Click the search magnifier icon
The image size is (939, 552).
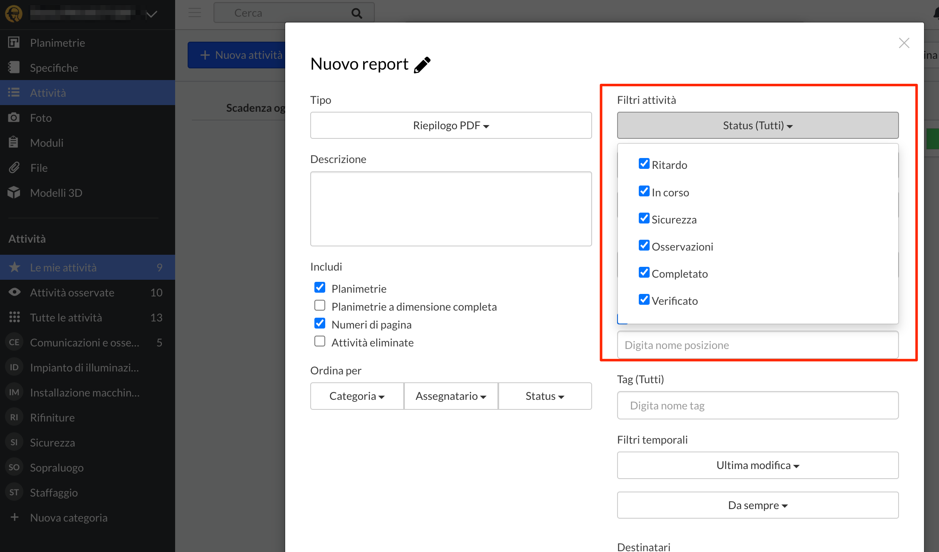[x=357, y=13]
